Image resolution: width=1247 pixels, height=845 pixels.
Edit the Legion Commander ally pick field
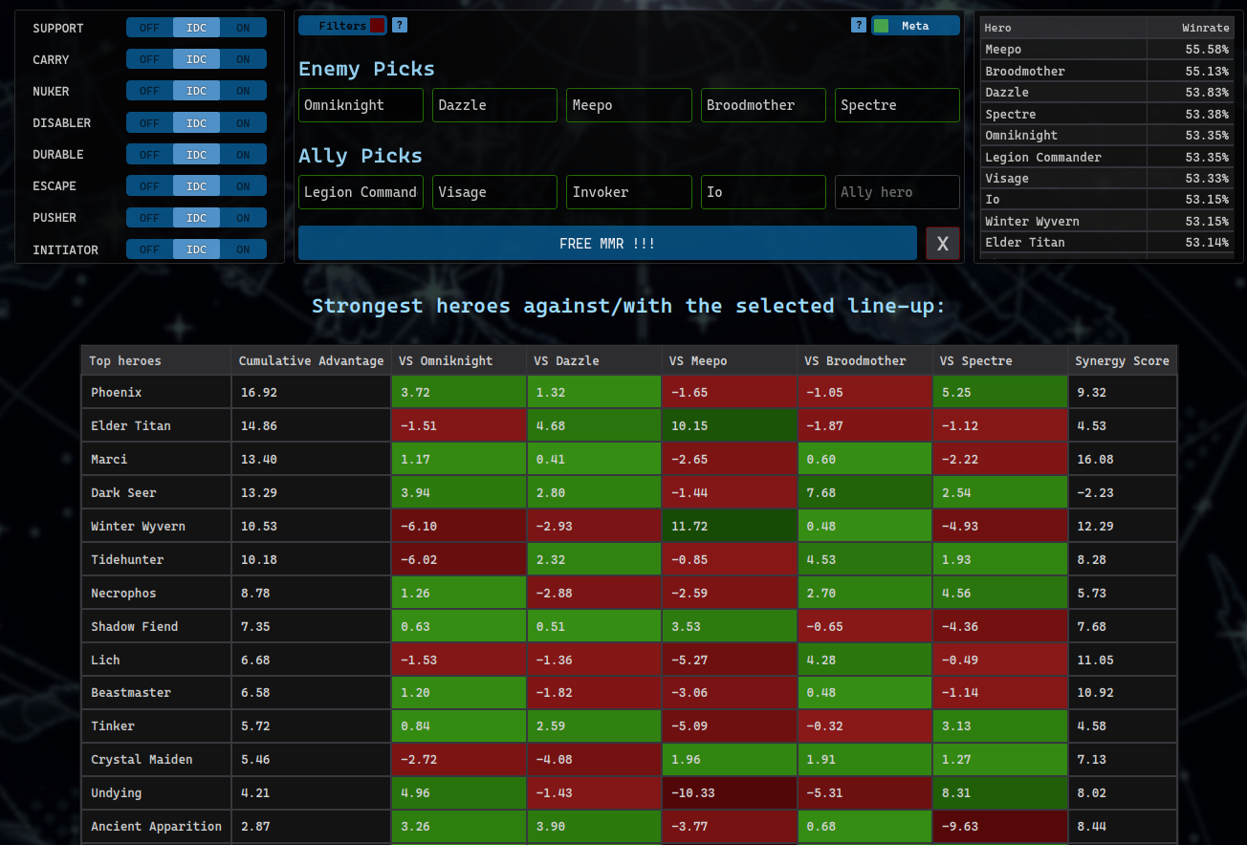[x=361, y=192]
